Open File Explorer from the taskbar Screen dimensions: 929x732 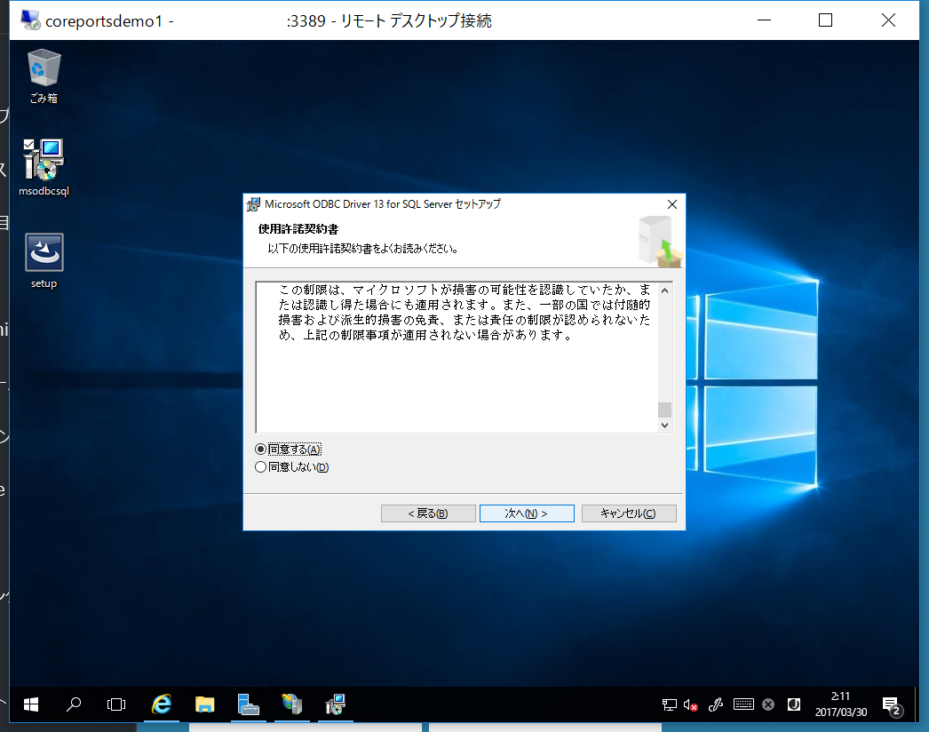click(x=204, y=704)
